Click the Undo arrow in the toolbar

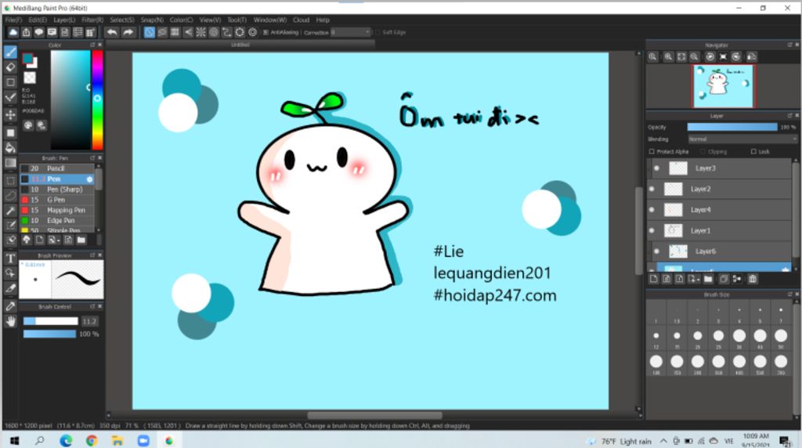(x=111, y=32)
